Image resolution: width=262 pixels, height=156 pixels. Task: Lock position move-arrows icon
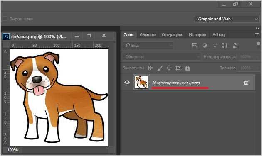click(169, 68)
